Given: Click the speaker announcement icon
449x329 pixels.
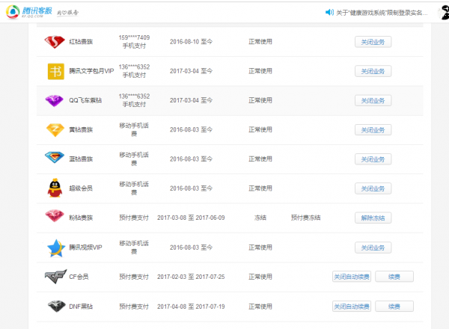Looking at the screenshot, I should coord(329,12).
